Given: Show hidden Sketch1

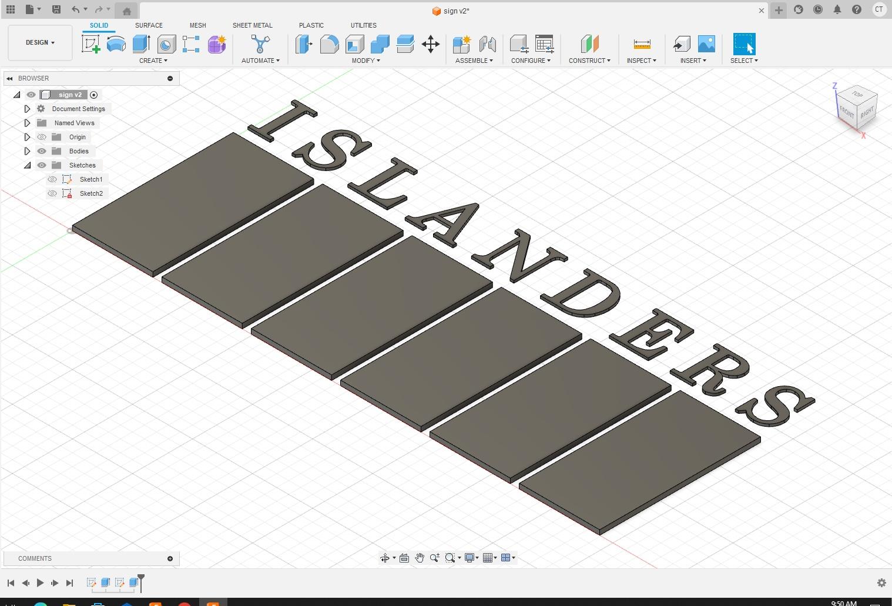Looking at the screenshot, I should click(x=52, y=179).
